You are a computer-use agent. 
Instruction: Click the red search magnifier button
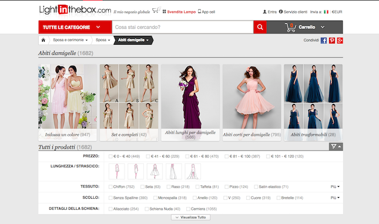coord(260,27)
